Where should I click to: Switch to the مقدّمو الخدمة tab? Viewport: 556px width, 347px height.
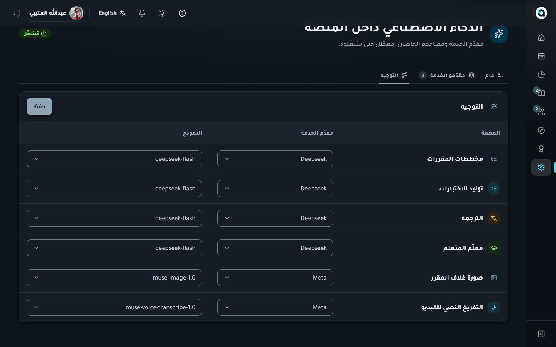click(446, 75)
